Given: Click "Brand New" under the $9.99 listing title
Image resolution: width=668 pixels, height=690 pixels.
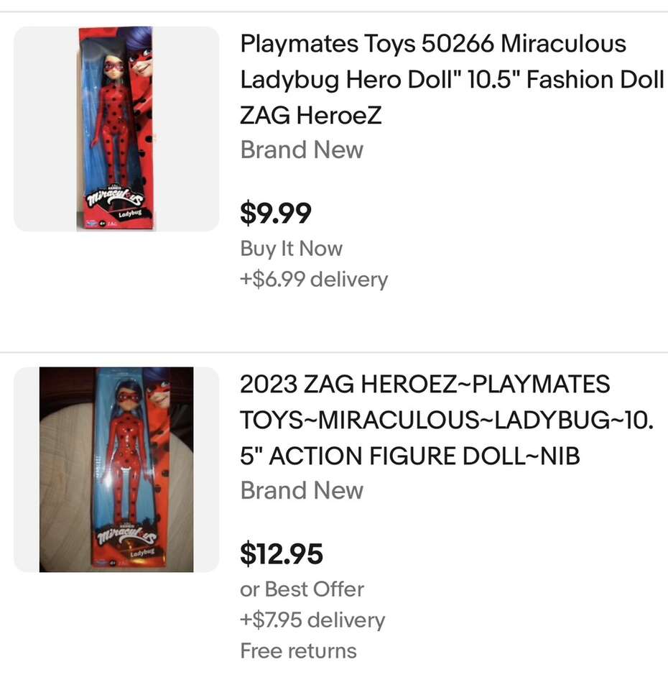Looking at the screenshot, I should point(302,150).
